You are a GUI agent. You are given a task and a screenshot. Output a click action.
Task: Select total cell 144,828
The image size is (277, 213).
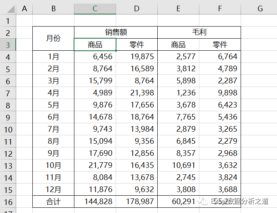[95, 202]
